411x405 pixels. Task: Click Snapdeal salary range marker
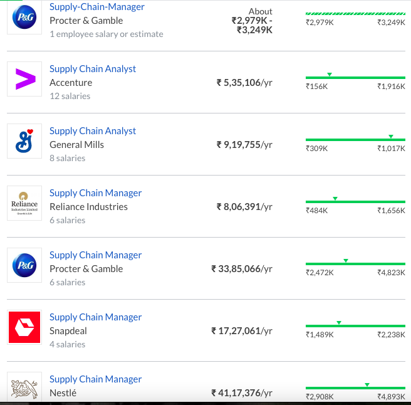339,323
